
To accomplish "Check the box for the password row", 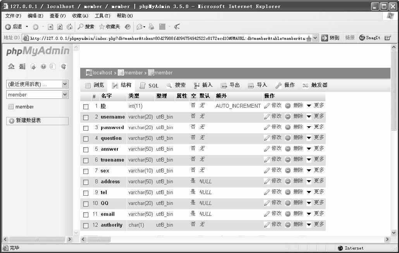I will [x=86, y=128].
